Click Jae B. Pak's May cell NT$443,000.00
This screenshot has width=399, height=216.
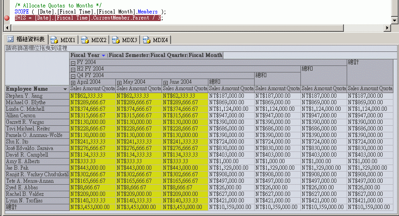pos(139,168)
